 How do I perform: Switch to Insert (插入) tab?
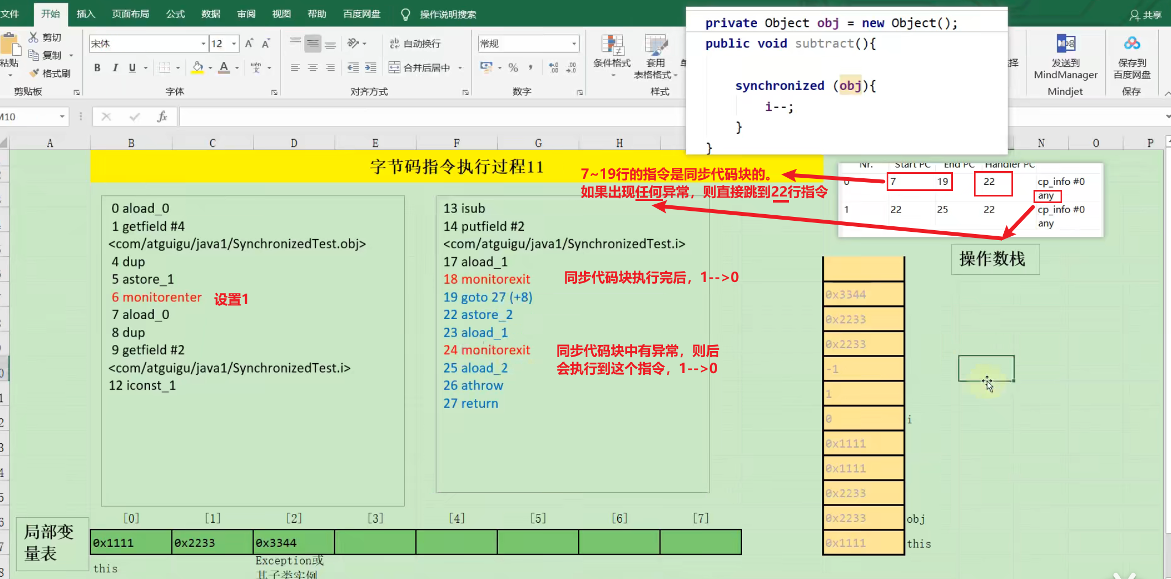(86, 14)
